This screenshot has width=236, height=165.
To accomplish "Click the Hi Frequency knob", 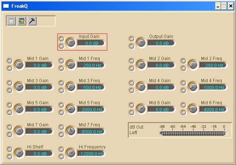I will pyautogui.click(x=71, y=153).
